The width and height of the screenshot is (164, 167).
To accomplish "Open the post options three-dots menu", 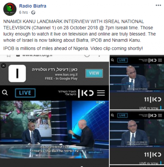I will tap(158, 5).
